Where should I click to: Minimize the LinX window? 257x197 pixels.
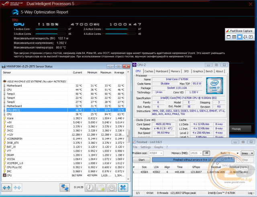pyautogui.click(x=235, y=142)
